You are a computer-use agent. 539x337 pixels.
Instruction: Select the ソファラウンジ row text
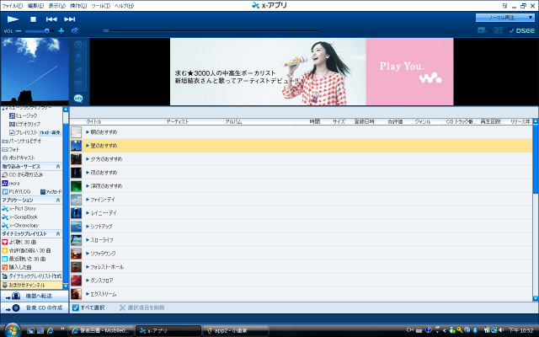103,254
